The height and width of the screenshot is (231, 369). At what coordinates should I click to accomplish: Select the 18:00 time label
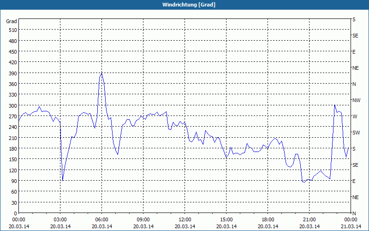[x=268, y=220]
